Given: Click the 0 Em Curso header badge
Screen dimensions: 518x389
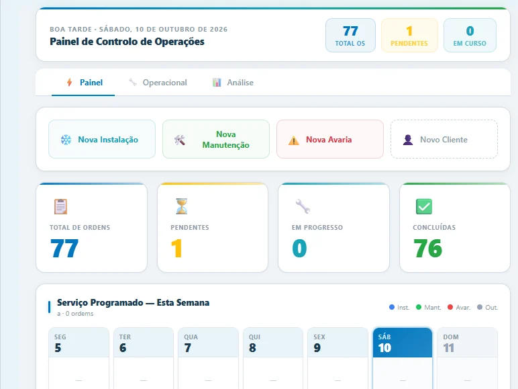Looking at the screenshot, I should click(470, 36).
